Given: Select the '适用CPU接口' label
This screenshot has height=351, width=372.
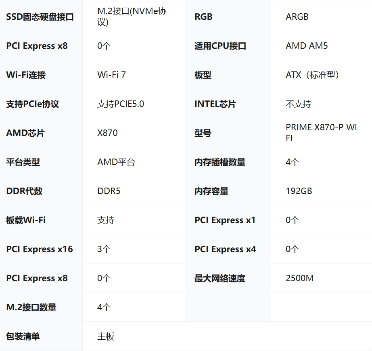Looking at the screenshot, I should click(x=220, y=46).
